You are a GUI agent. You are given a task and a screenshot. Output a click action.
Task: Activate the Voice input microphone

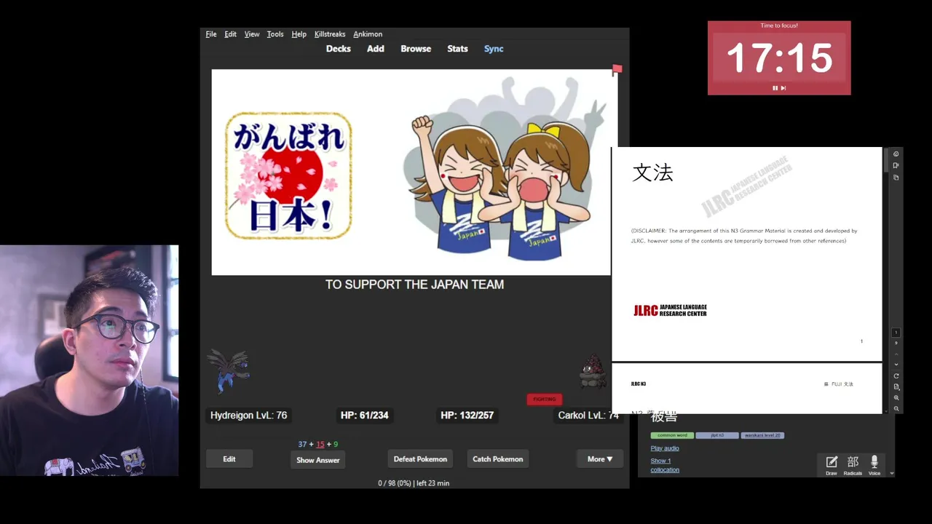(x=874, y=464)
